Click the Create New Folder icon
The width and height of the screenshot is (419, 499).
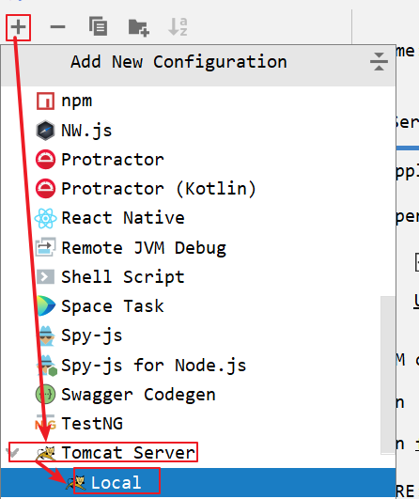pyautogui.click(x=139, y=27)
